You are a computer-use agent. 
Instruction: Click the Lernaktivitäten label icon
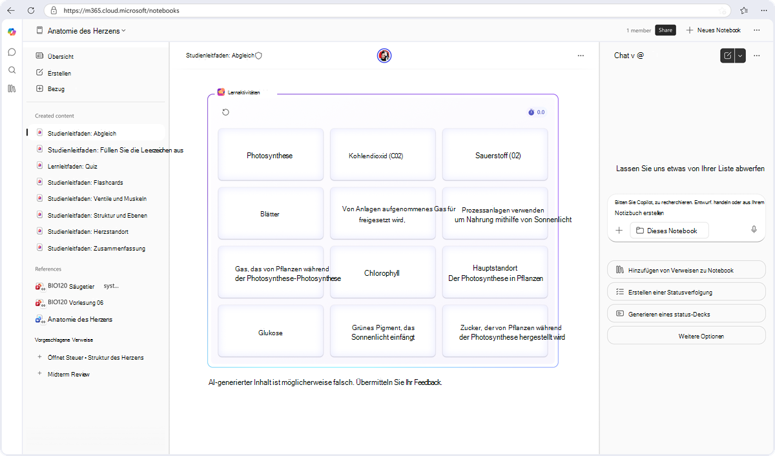pos(221,92)
